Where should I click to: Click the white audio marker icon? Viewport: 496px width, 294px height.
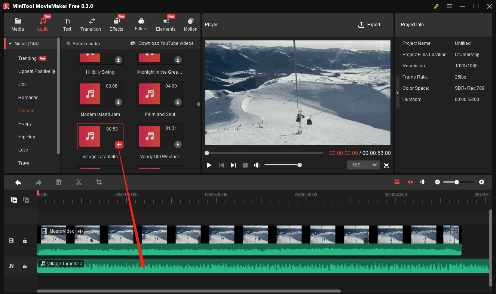[423, 182]
